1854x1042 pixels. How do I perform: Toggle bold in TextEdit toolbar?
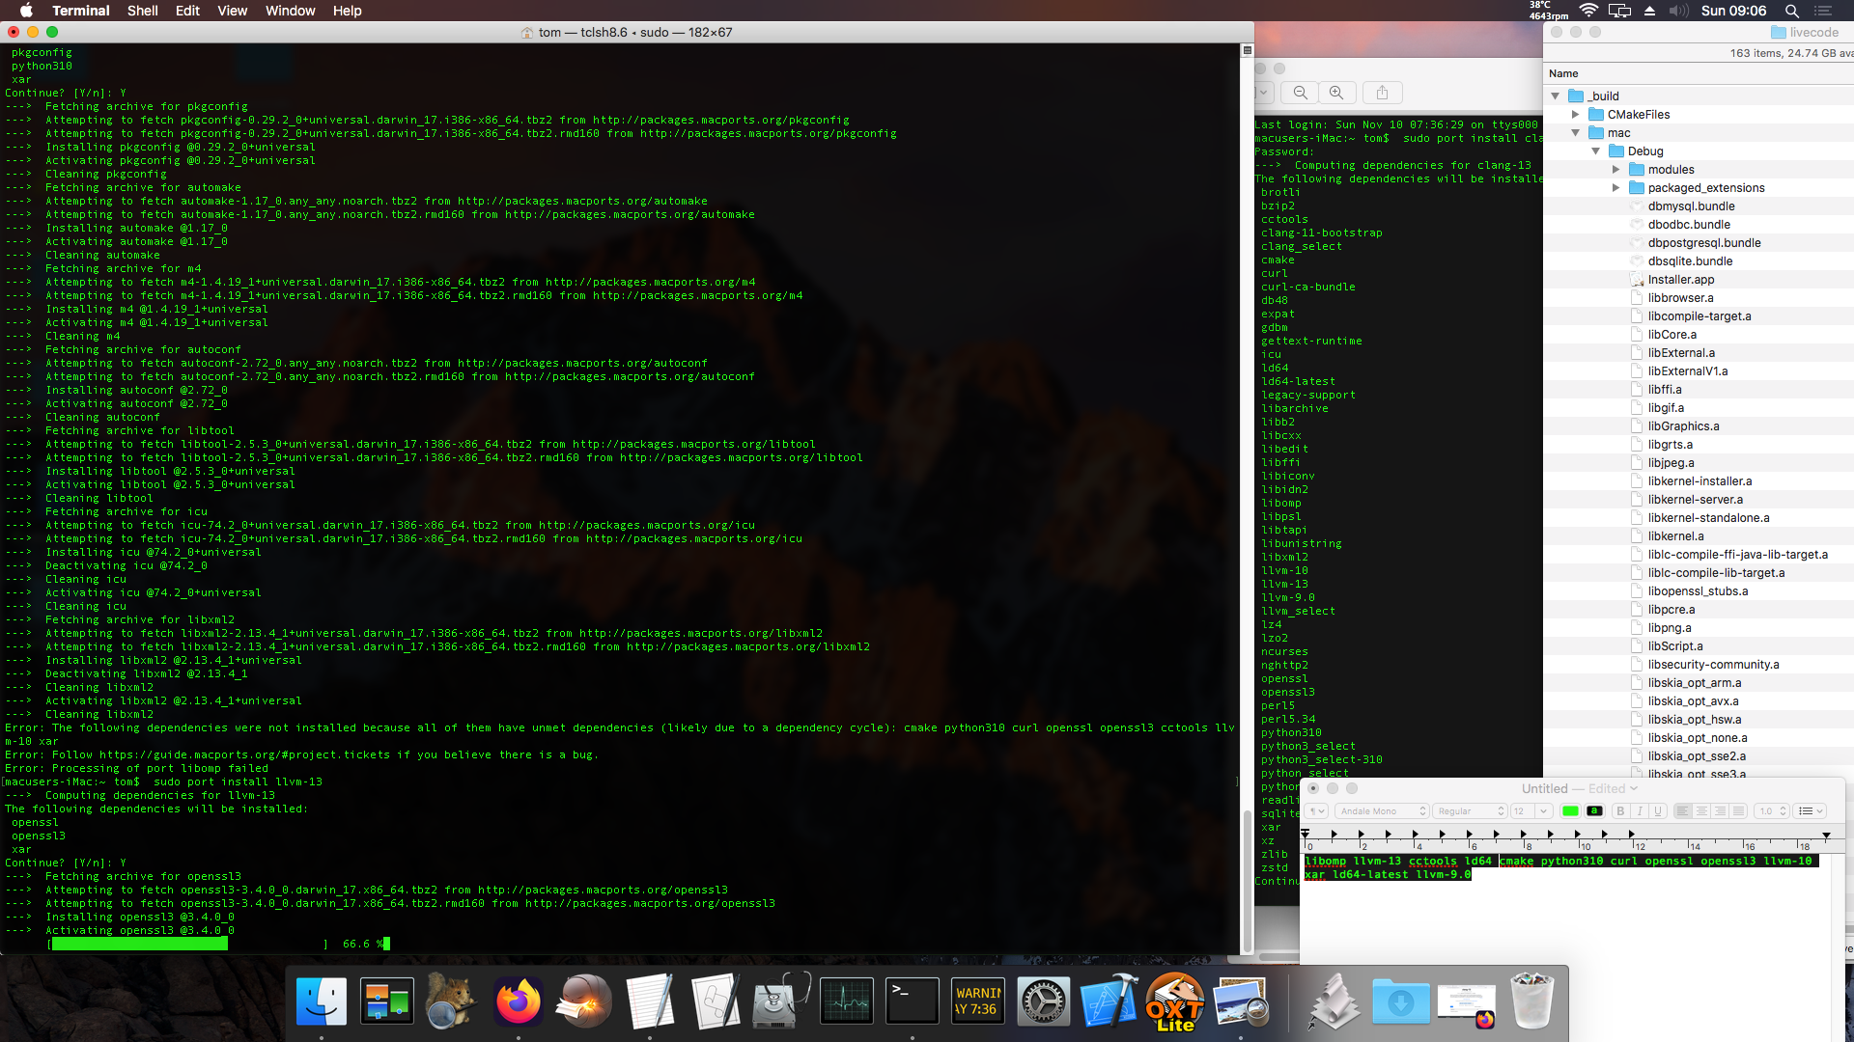tap(1620, 811)
